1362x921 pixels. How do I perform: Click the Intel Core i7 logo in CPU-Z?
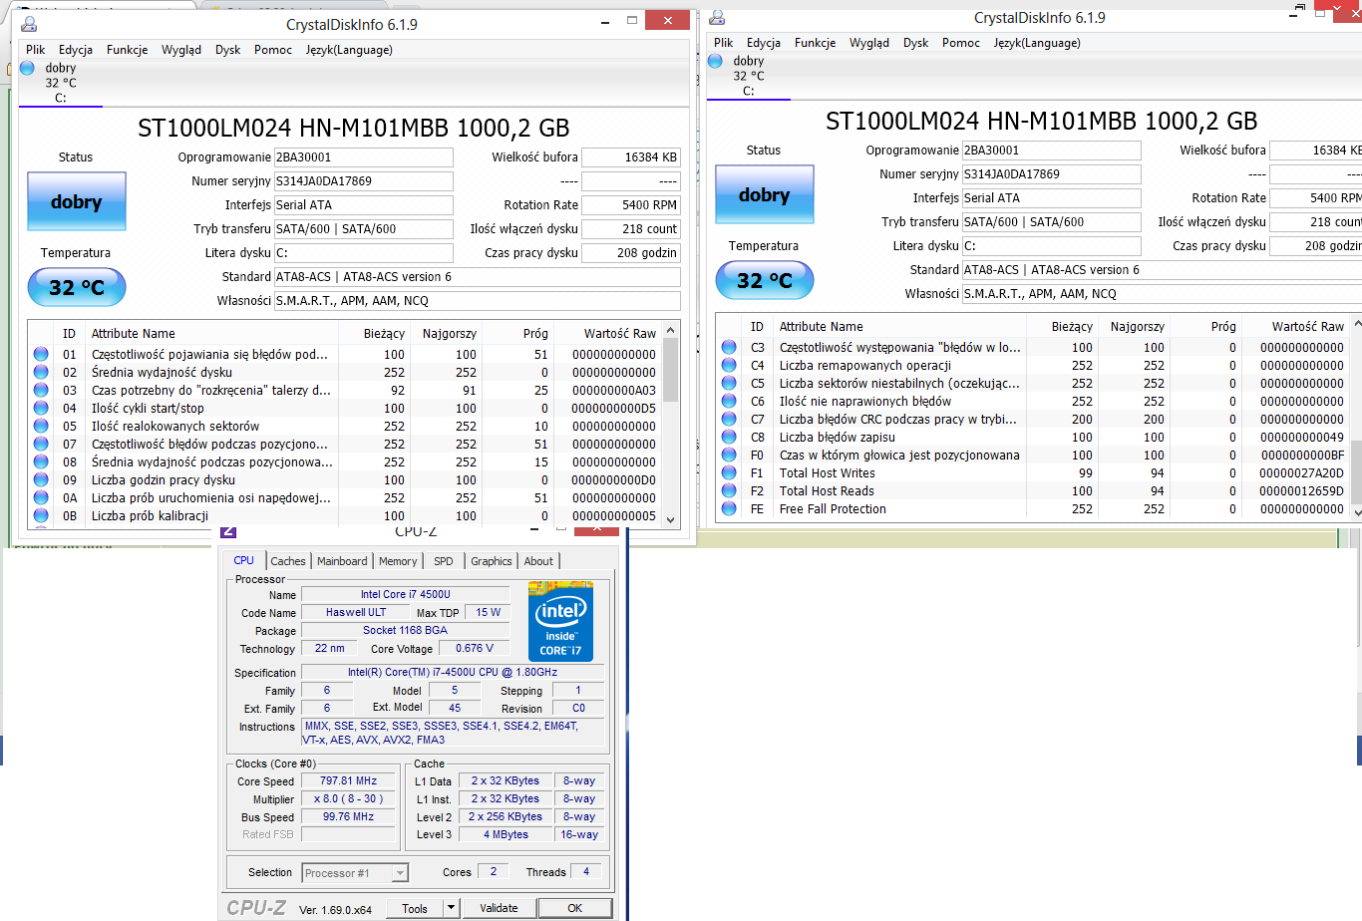(560, 621)
